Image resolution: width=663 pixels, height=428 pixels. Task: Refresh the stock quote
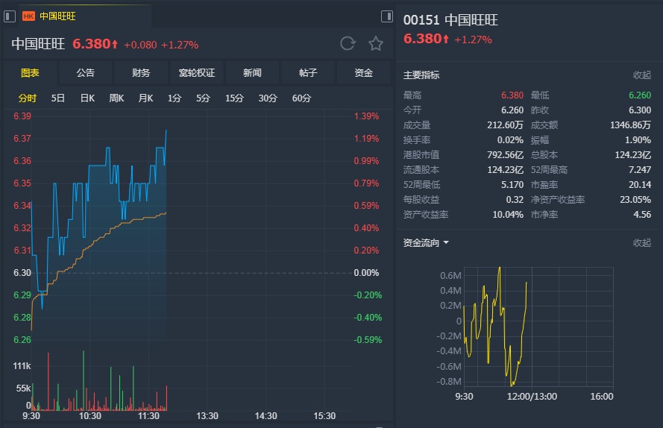[x=348, y=43]
